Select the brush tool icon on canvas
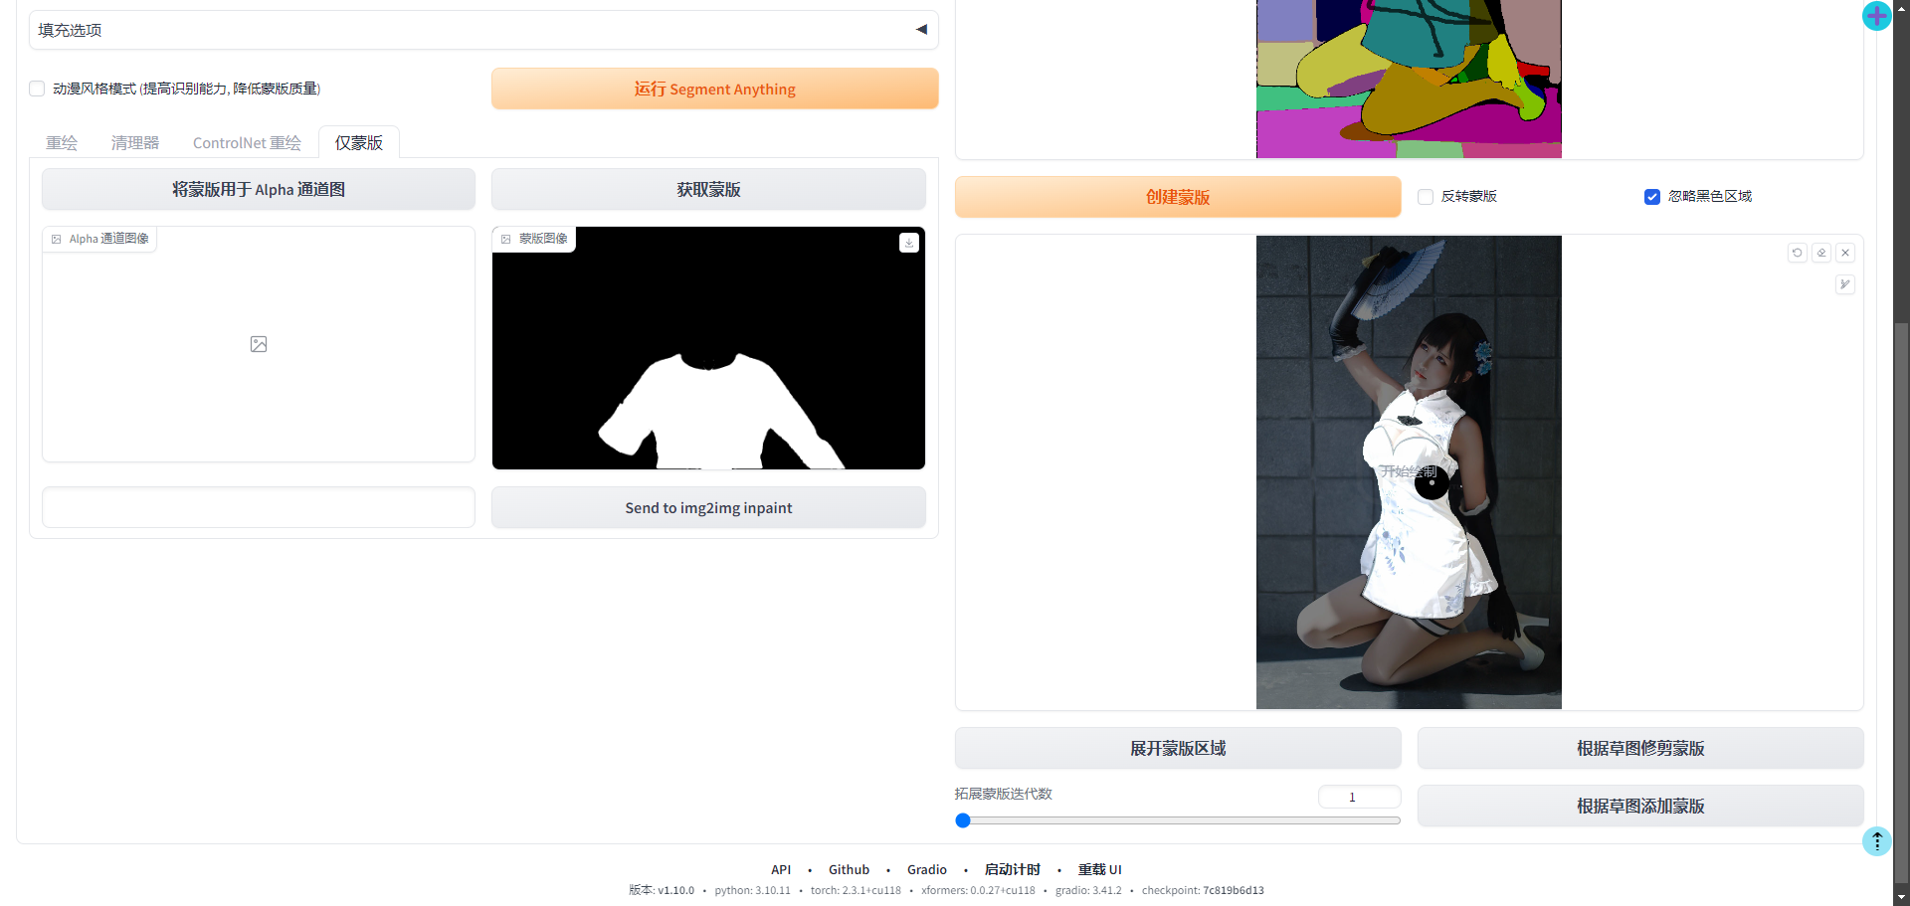The image size is (1910, 906). (x=1844, y=284)
